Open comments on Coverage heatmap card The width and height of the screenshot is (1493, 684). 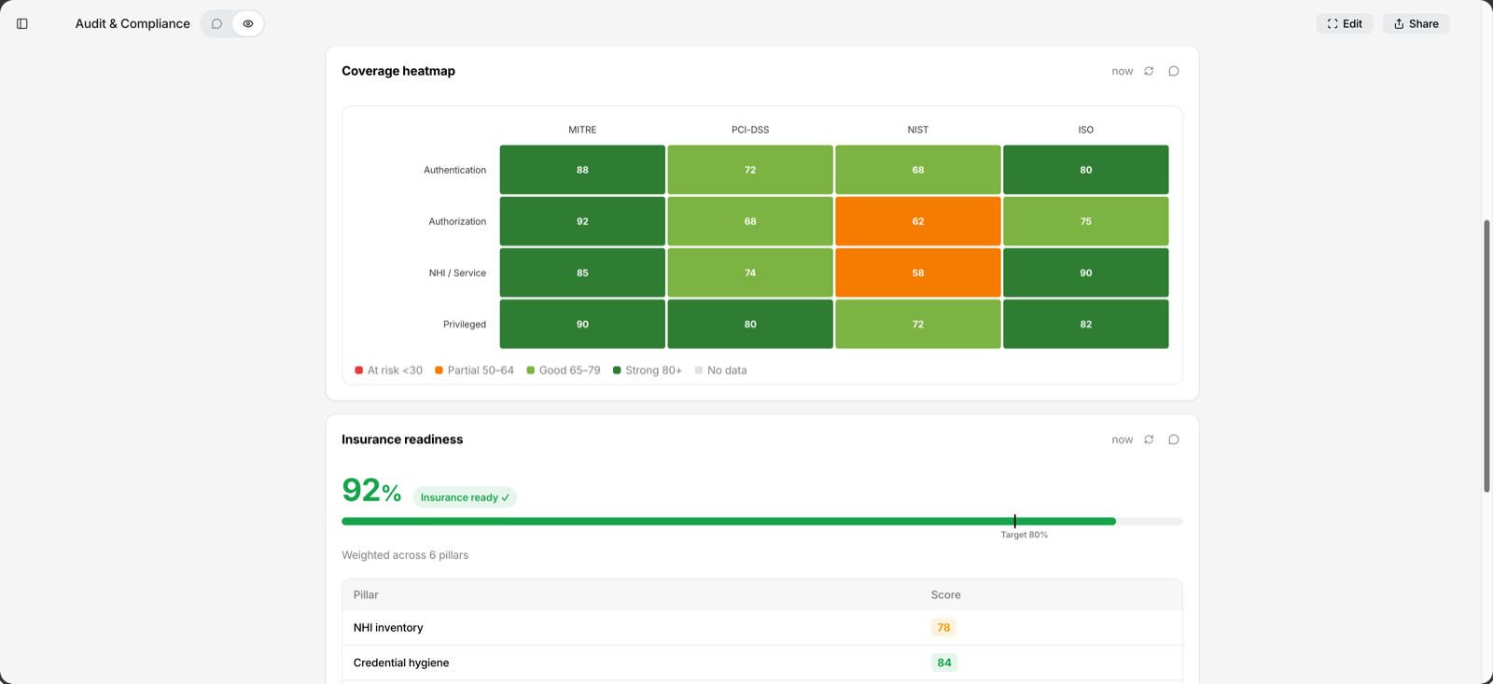(x=1174, y=71)
